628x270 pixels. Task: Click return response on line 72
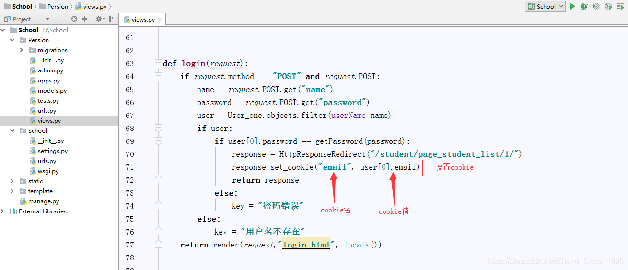point(265,180)
